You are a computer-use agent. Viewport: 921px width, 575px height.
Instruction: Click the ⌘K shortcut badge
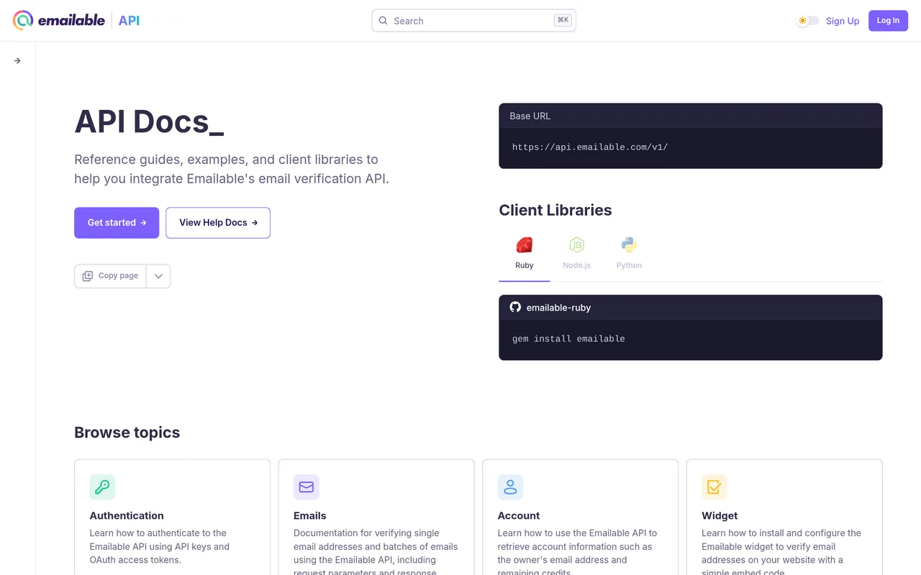point(563,20)
